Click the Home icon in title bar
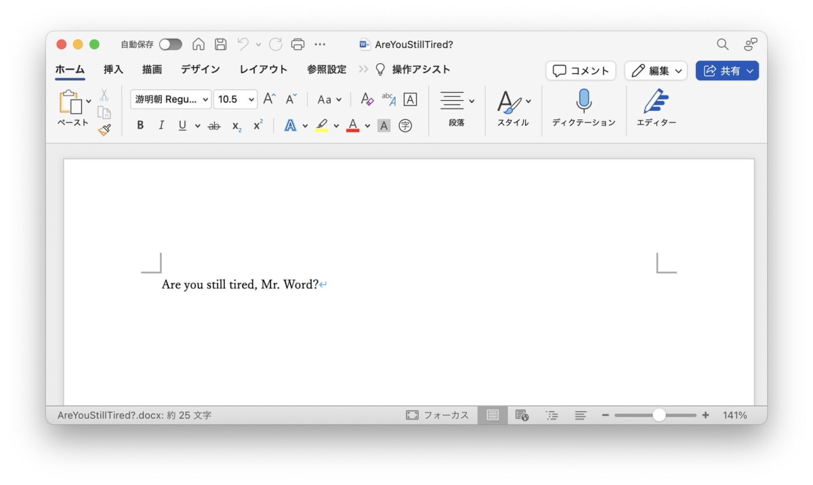This screenshot has height=485, width=813. [199, 44]
